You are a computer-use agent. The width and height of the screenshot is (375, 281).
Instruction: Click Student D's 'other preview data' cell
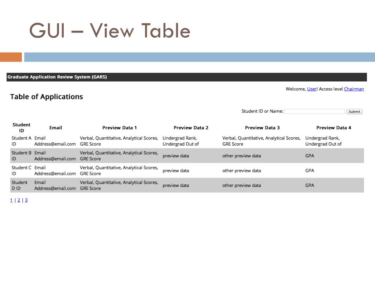pyautogui.click(x=242, y=186)
